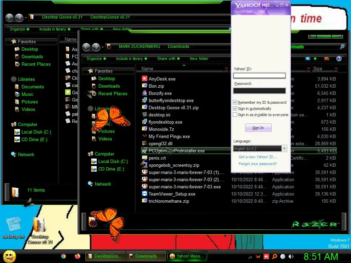The image size is (351, 263).
Task: Select the My Friend Pingu.exe icon
Action: click(145, 136)
